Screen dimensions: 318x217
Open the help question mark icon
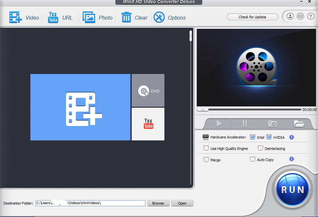tap(310, 16)
